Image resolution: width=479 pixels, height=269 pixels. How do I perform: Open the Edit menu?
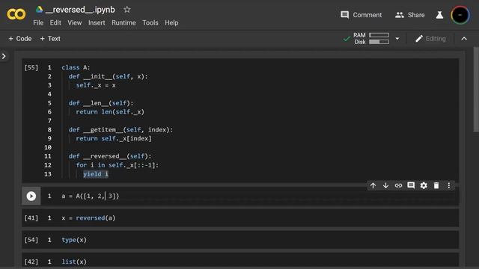coord(55,22)
